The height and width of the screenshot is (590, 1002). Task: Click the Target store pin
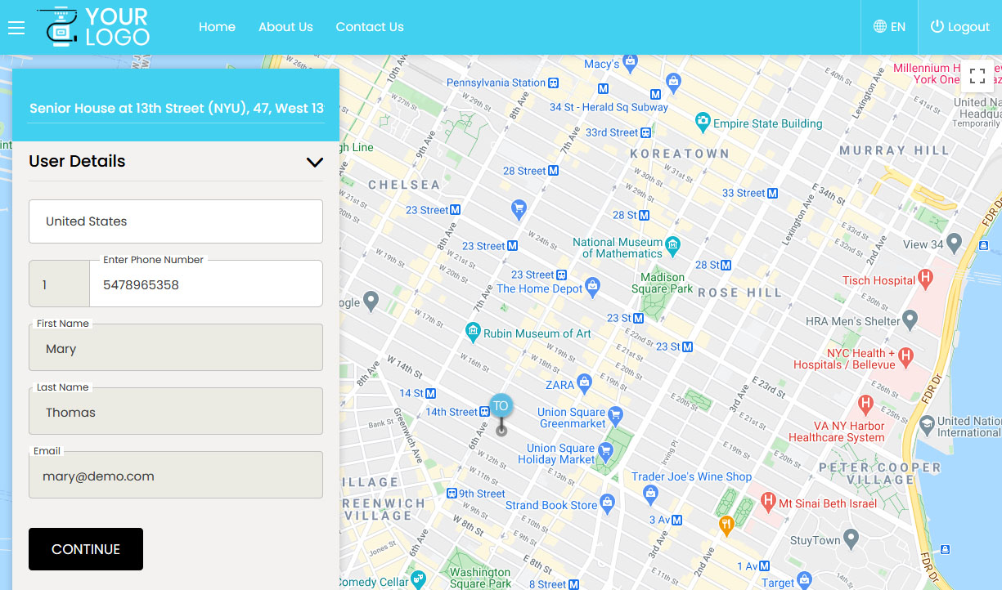pyautogui.click(x=805, y=580)
